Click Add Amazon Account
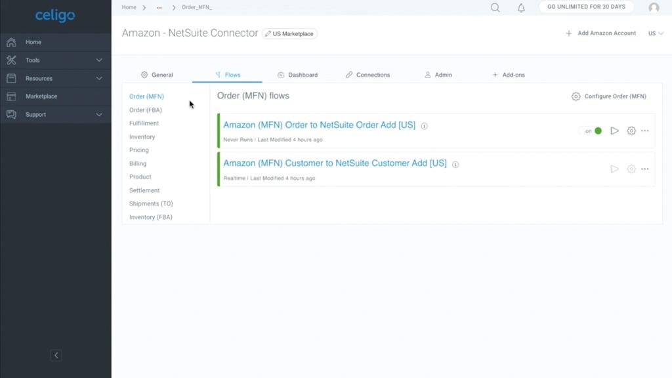Screen dimensions: 672x378 click(x=601, y=33)
